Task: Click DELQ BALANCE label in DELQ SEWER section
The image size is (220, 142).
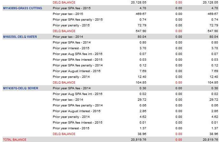Action: (x=64, y=134)
